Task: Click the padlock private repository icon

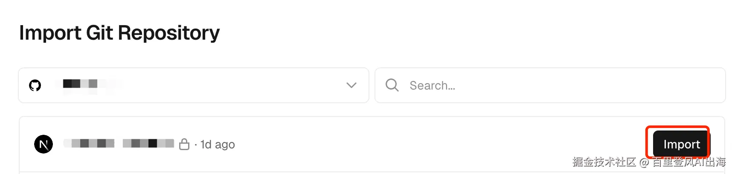Action: 184,144
